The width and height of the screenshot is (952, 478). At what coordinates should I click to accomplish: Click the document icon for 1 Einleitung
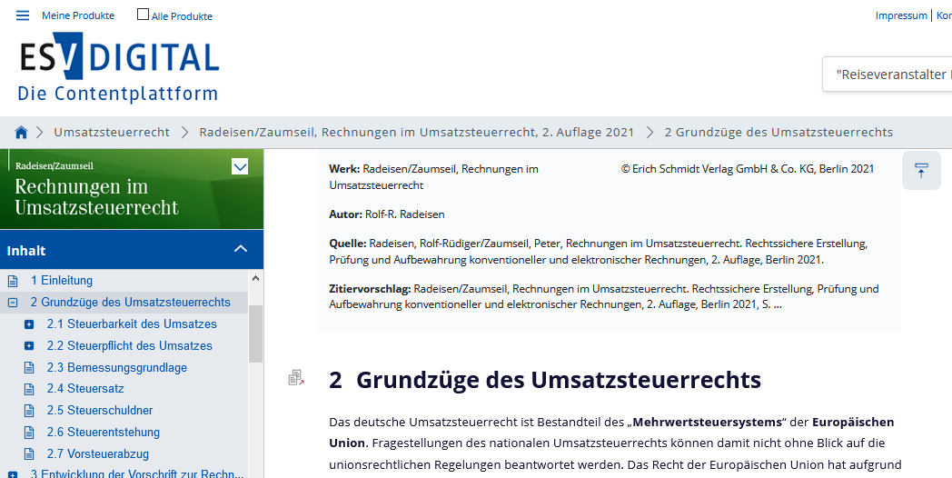tap(13, 281)
